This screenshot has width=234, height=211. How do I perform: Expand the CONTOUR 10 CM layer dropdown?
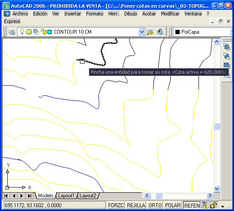tap(142, 32)
